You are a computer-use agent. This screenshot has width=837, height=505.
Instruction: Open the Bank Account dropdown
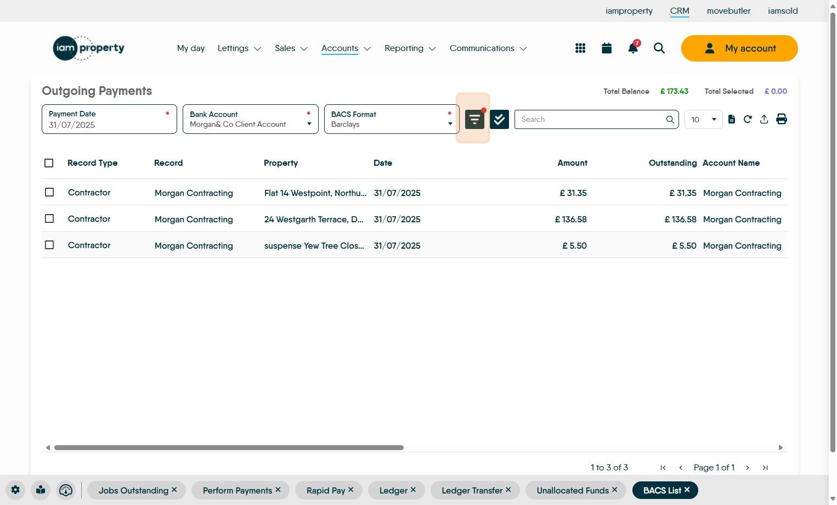(x=251, y=119)
